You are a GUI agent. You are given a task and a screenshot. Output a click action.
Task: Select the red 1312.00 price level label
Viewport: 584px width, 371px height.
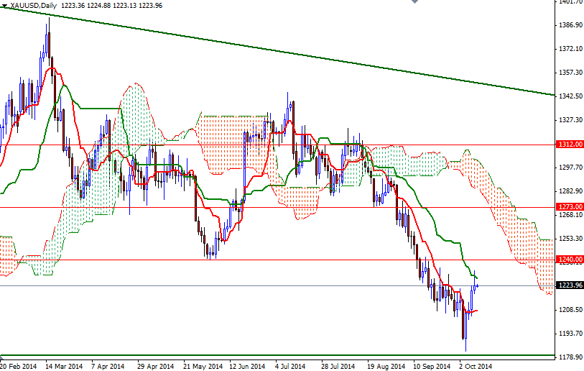click(x=569, y=144)
